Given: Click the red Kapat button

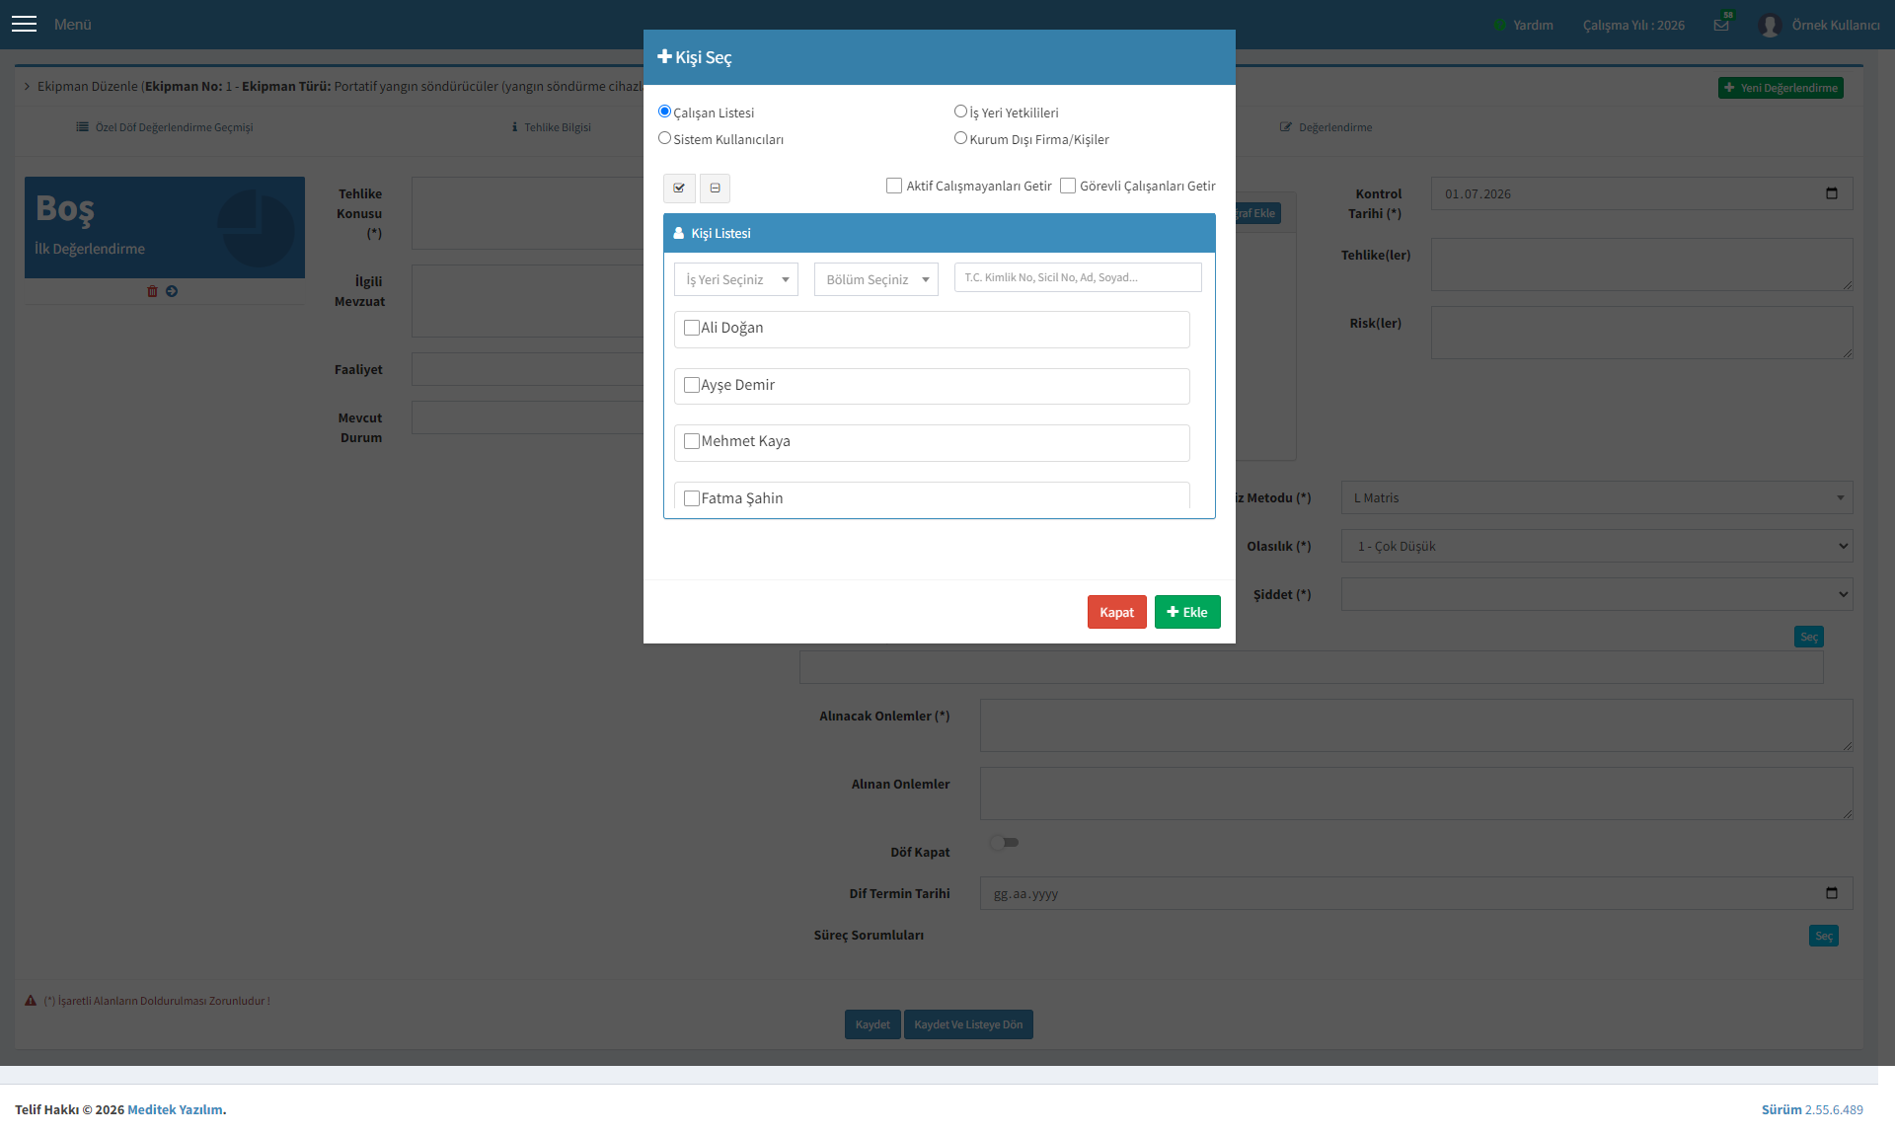Looking at the screenshot, I should click(1117, 612).
